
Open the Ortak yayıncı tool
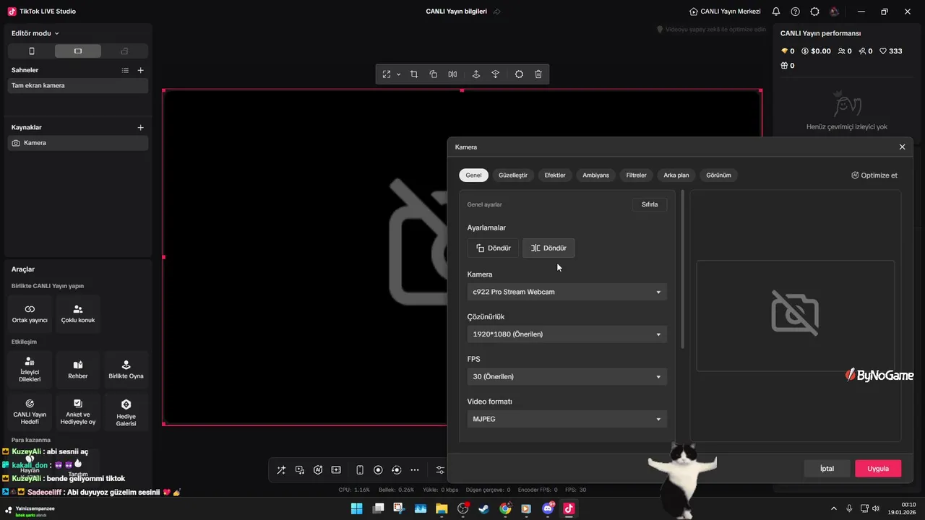(30, 313)
